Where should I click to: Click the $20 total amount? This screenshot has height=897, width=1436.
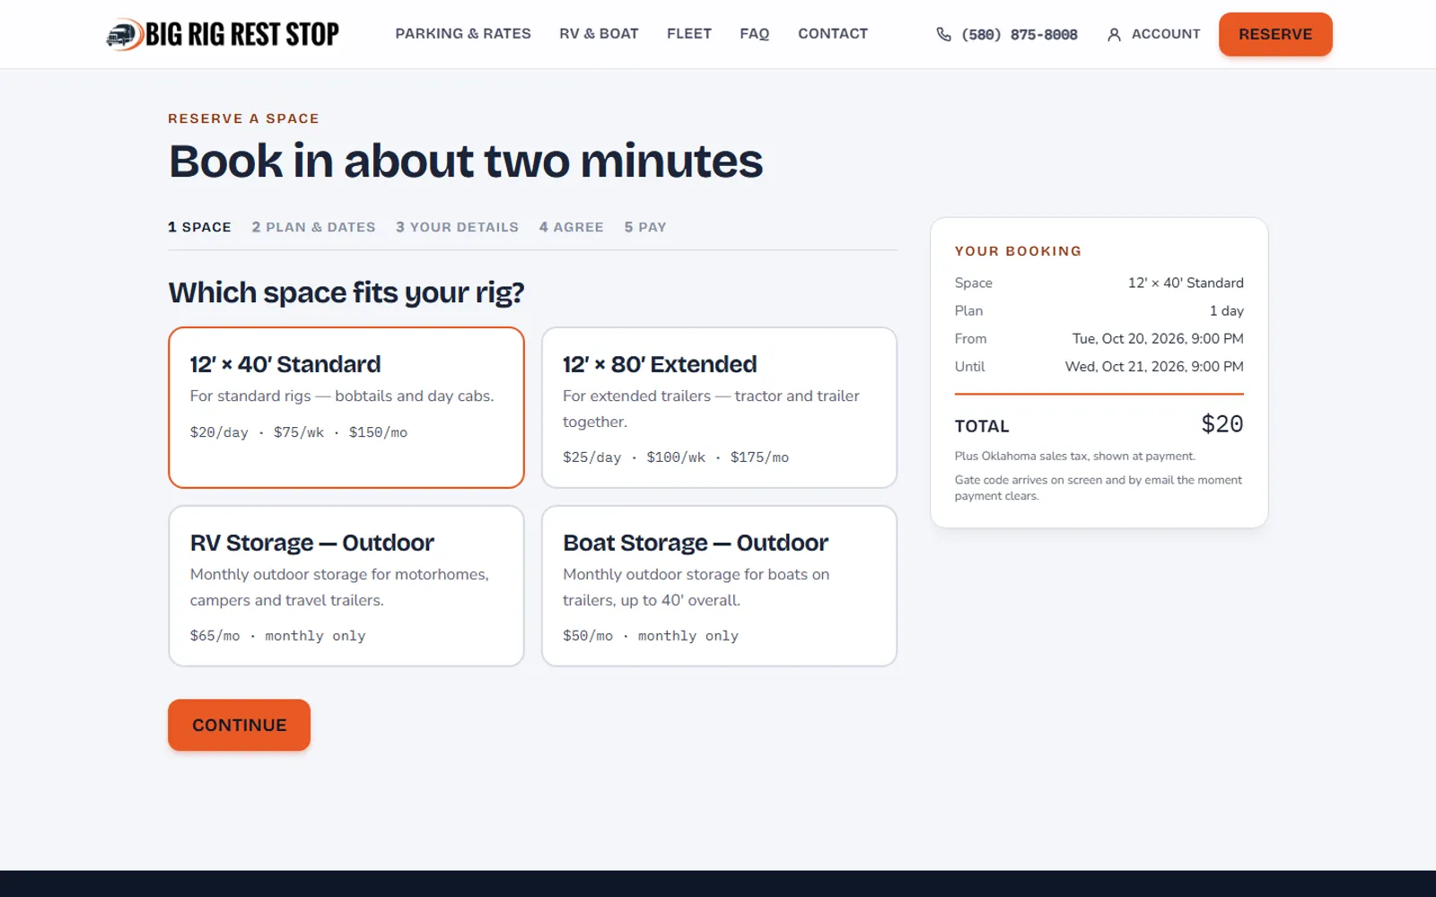(x=1222, y=424)
